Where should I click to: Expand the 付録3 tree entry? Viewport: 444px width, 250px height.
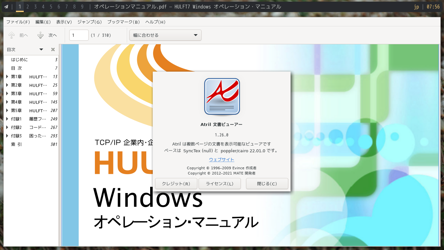pyautogui.click(x=7, y=136)
